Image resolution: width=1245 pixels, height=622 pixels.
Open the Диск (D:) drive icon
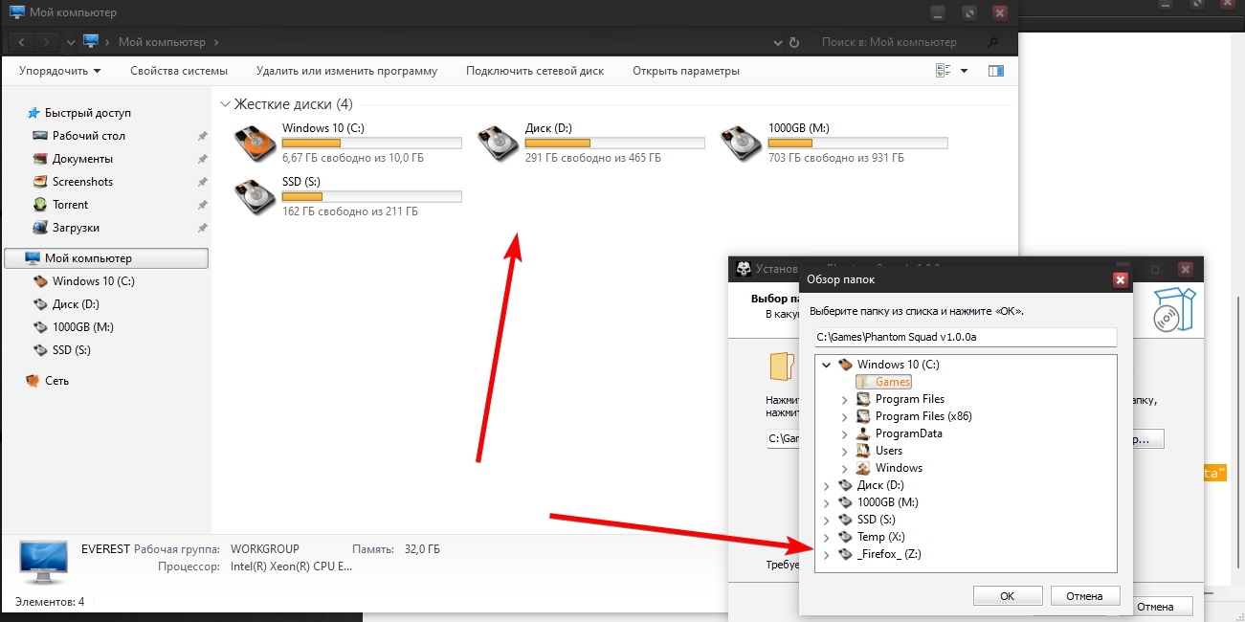tap(498, 143)
